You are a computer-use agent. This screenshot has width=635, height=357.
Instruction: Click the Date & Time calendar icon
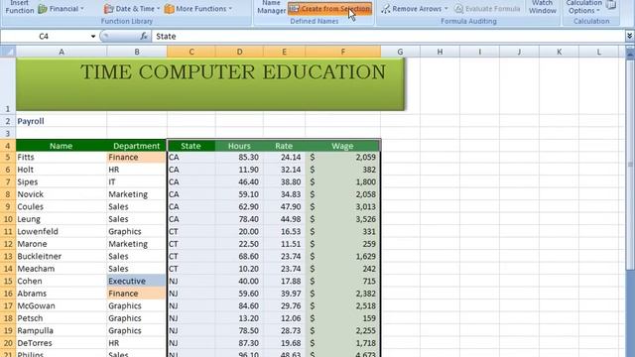tap(108, 9)
